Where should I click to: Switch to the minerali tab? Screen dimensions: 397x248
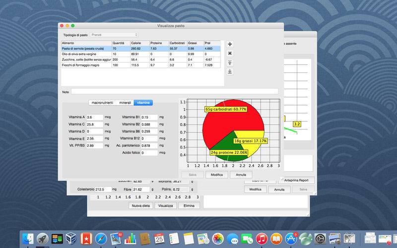coord(124,102)
